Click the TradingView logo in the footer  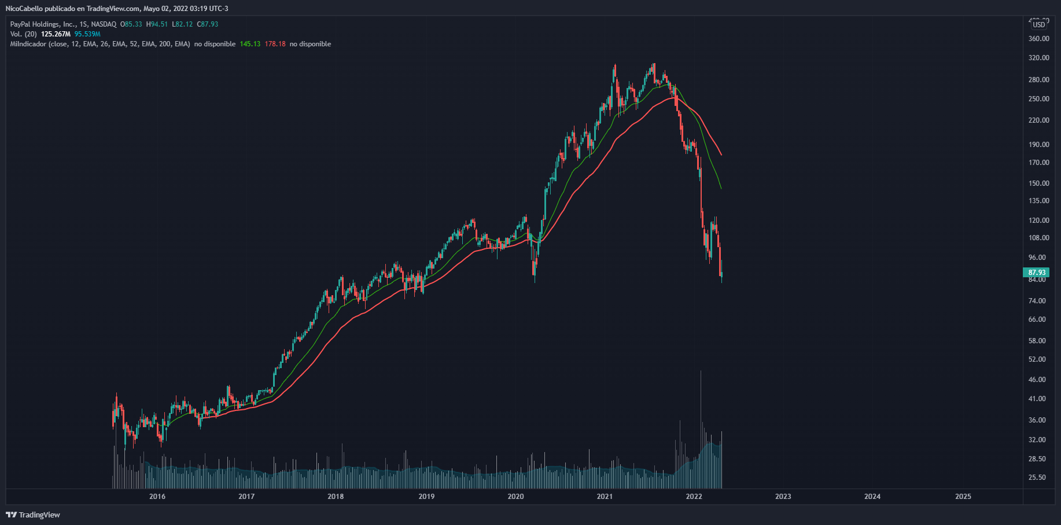click(x=33, y=515)
